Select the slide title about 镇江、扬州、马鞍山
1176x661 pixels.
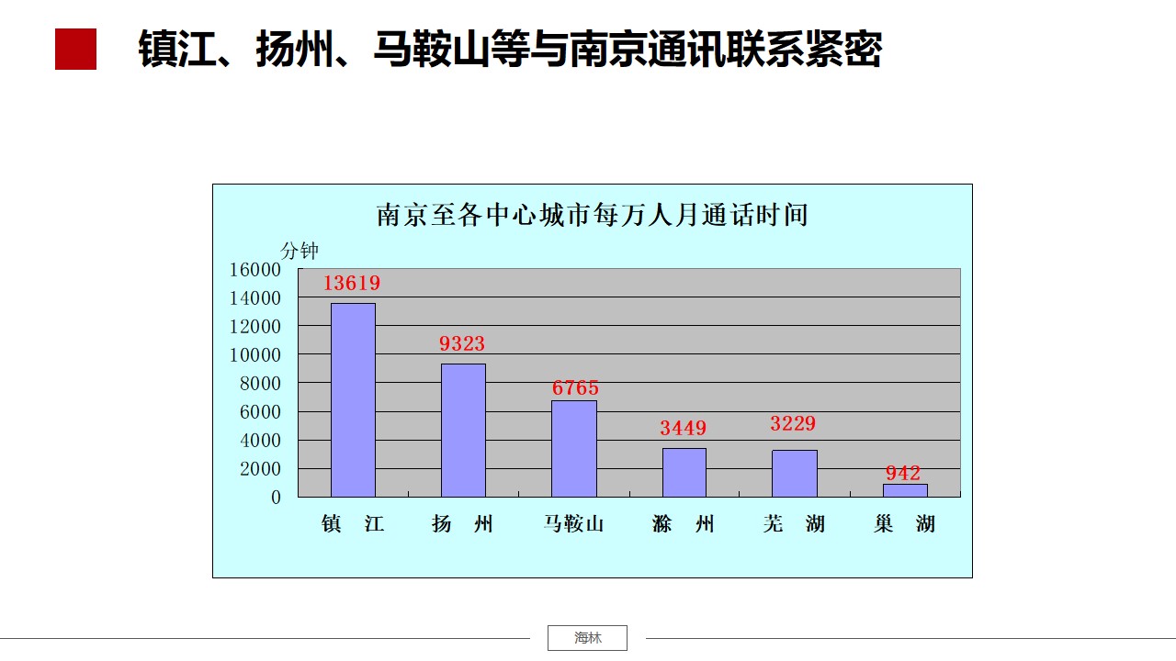pyautogui.click(x=510, y=50)
